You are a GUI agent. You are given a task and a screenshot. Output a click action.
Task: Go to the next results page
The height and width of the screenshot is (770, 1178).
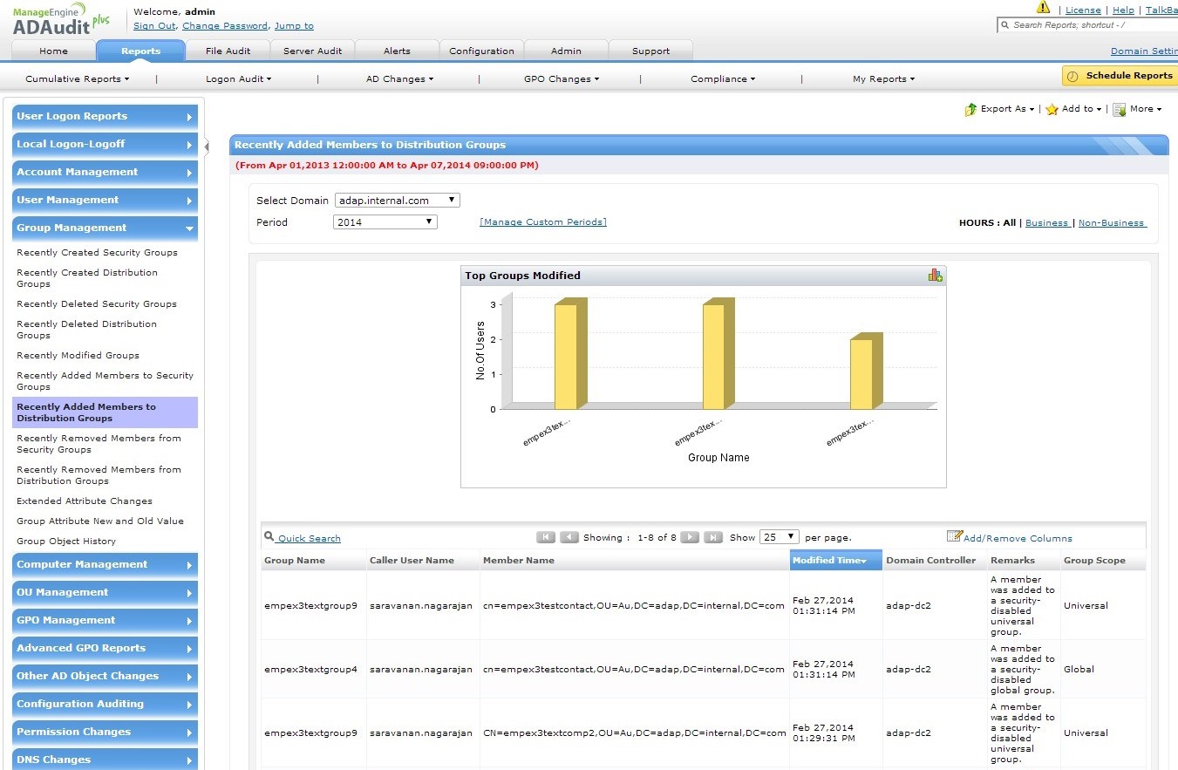(689, 537)
